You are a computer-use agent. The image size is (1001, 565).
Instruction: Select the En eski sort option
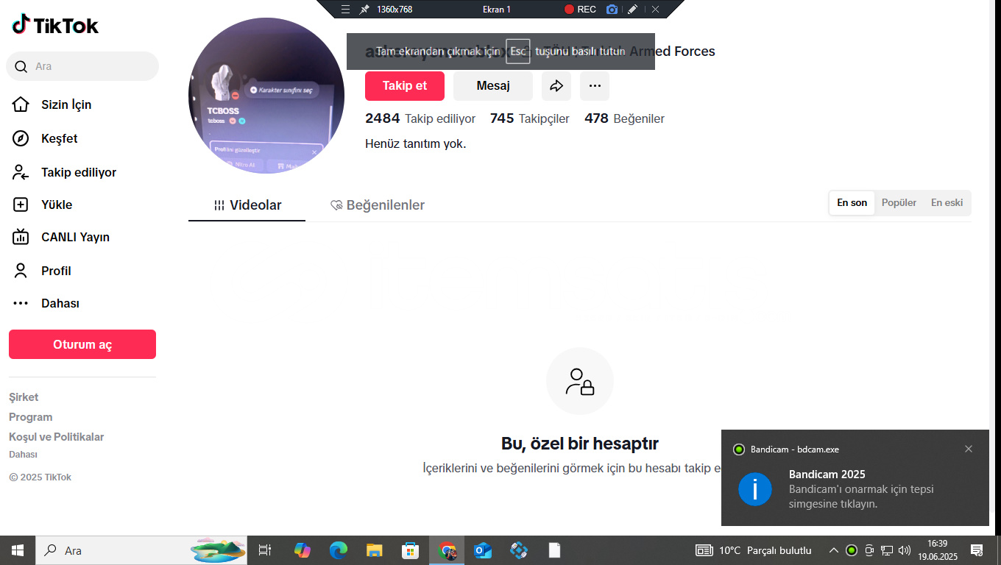[x=947, y=203]
